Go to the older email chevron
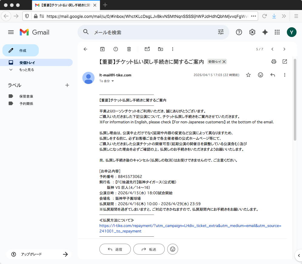Viewport: 302px width, 264px height. pos(284,49)
